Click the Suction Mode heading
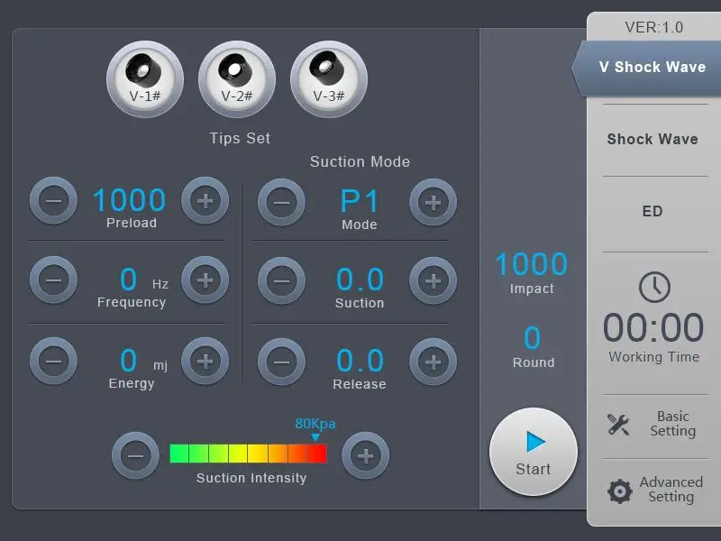721x541 pixels. (x=360, y=161)
